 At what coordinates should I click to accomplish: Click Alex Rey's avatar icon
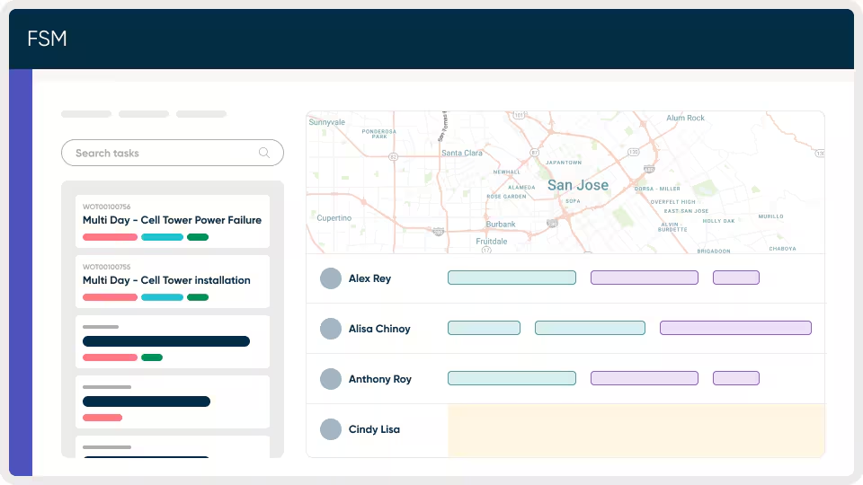pos(331,278)
